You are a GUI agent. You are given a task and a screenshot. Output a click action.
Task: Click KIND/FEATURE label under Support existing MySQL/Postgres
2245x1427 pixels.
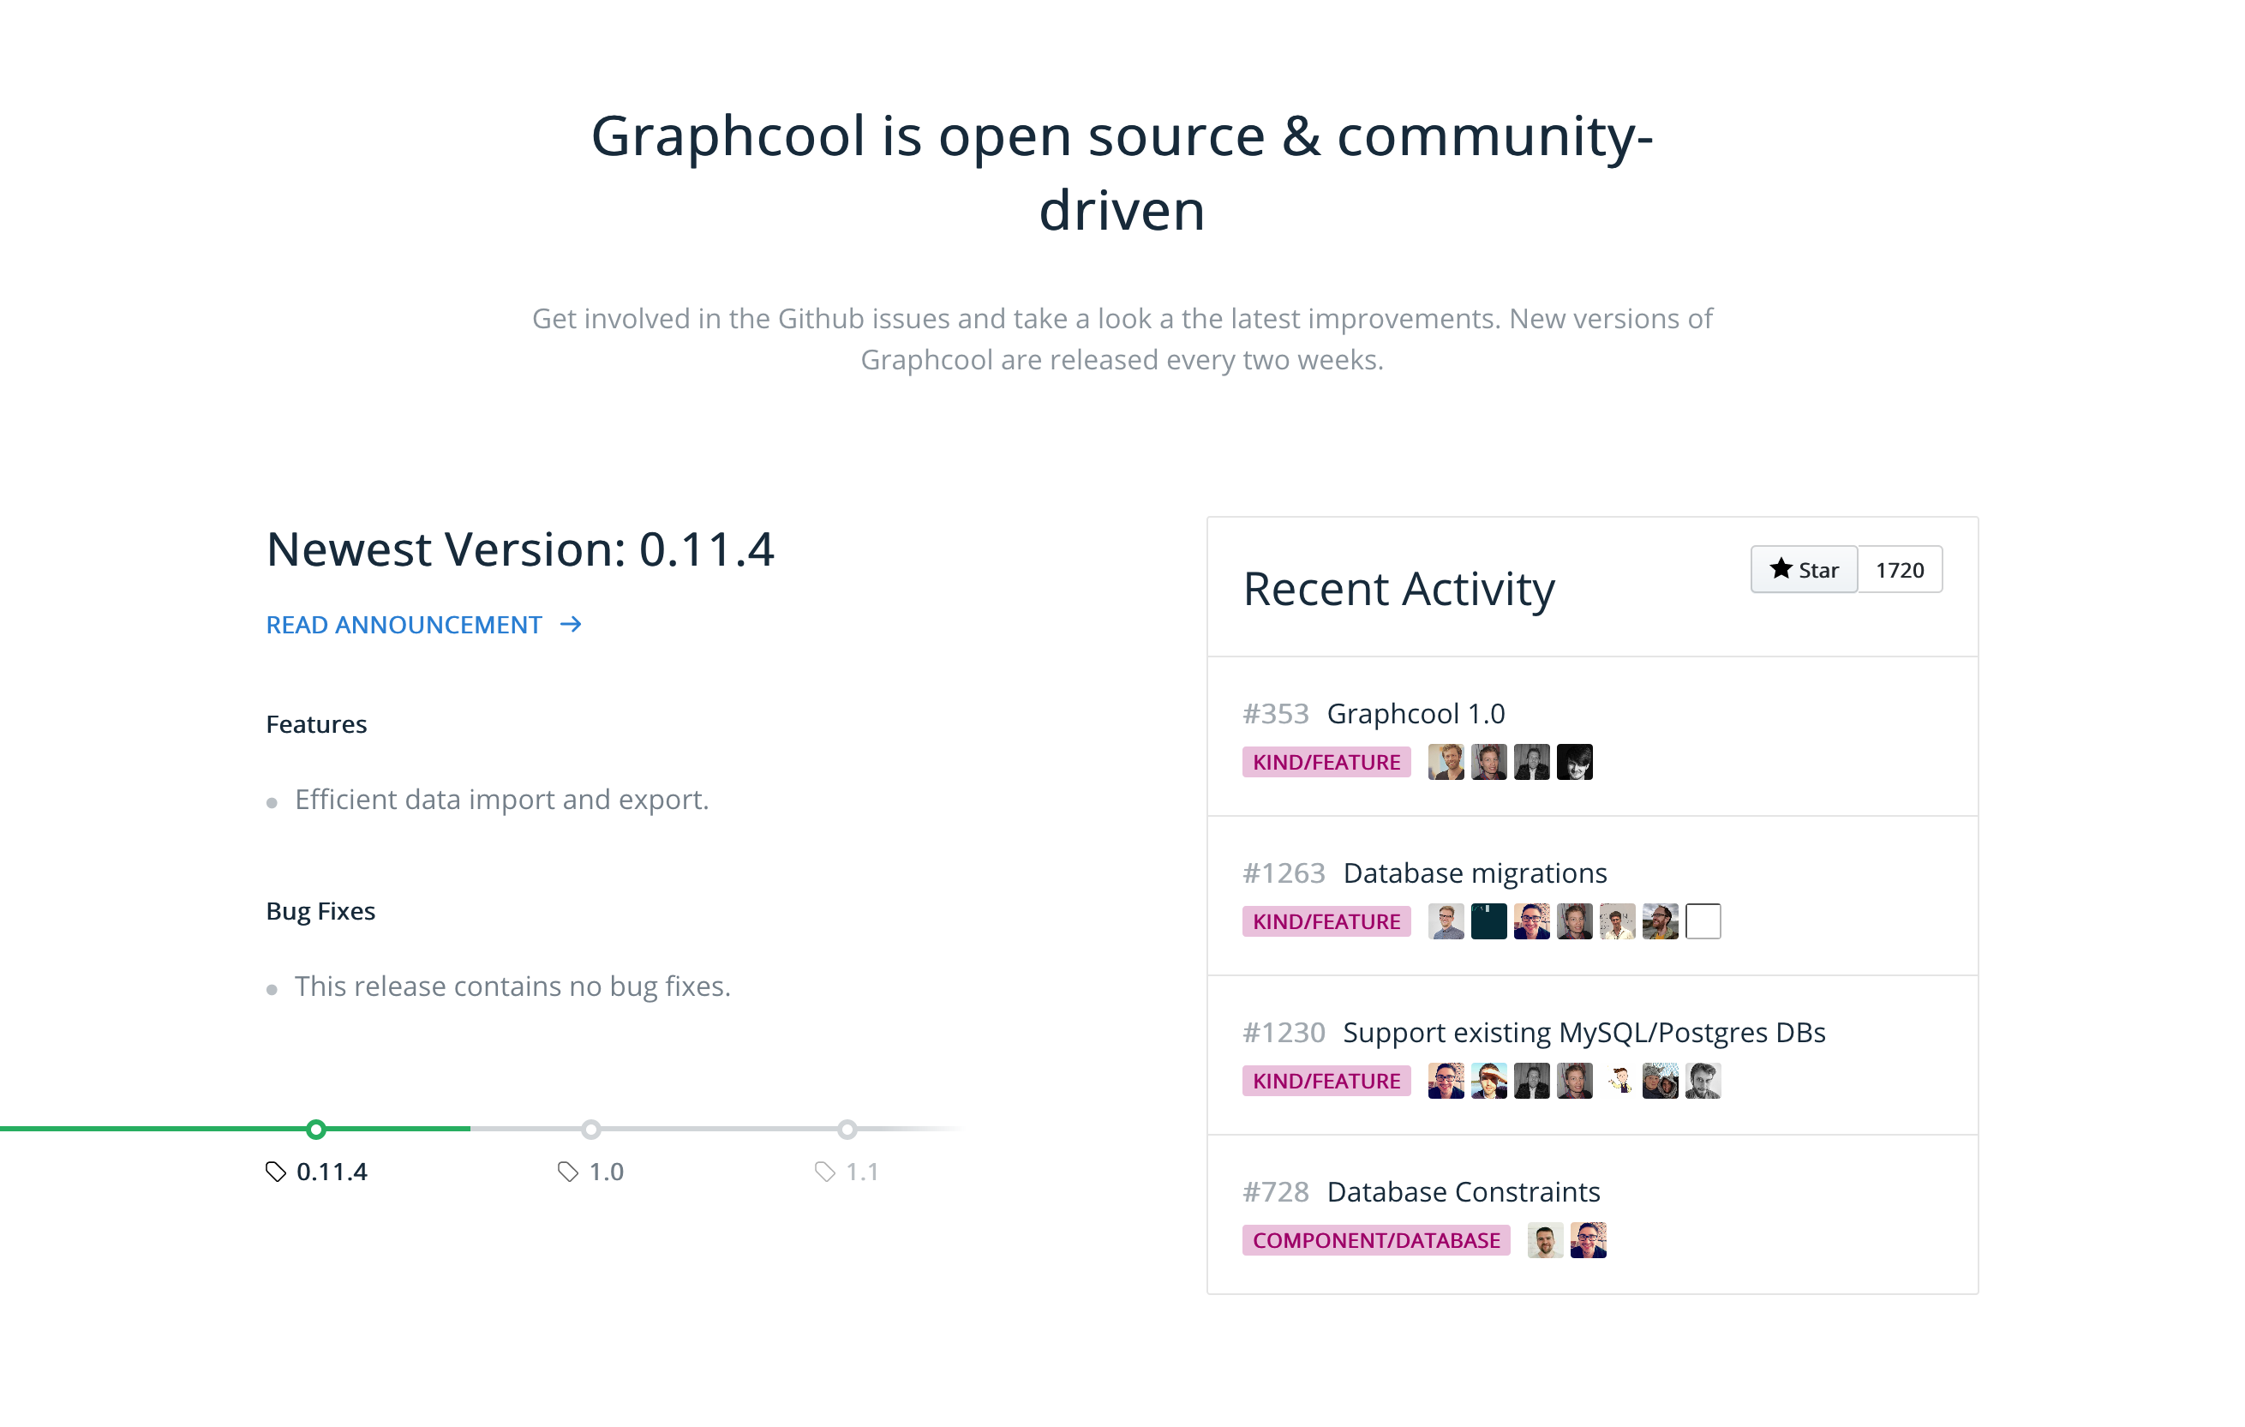coord(1326,1081)
